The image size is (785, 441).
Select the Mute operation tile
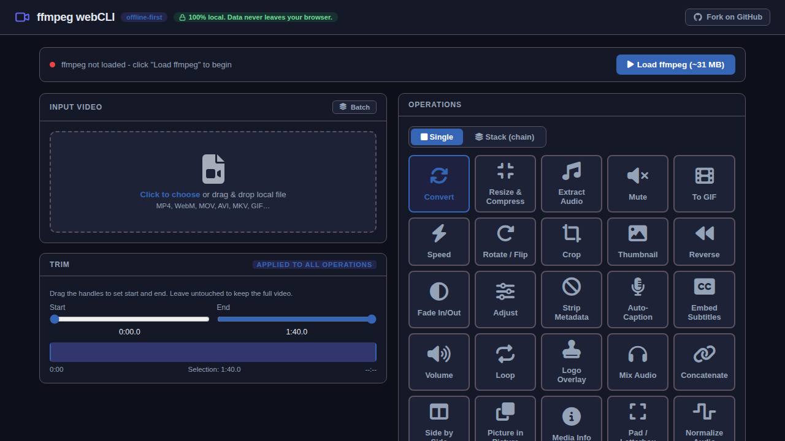pyautogui.click(x=638, y=184)
